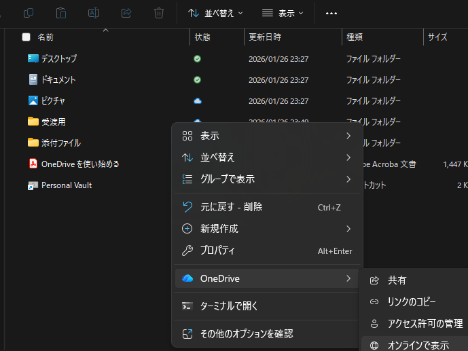Select the Personal Vault shortcut
The height and width of the screenshot is (351, 468).
(66, 185)
